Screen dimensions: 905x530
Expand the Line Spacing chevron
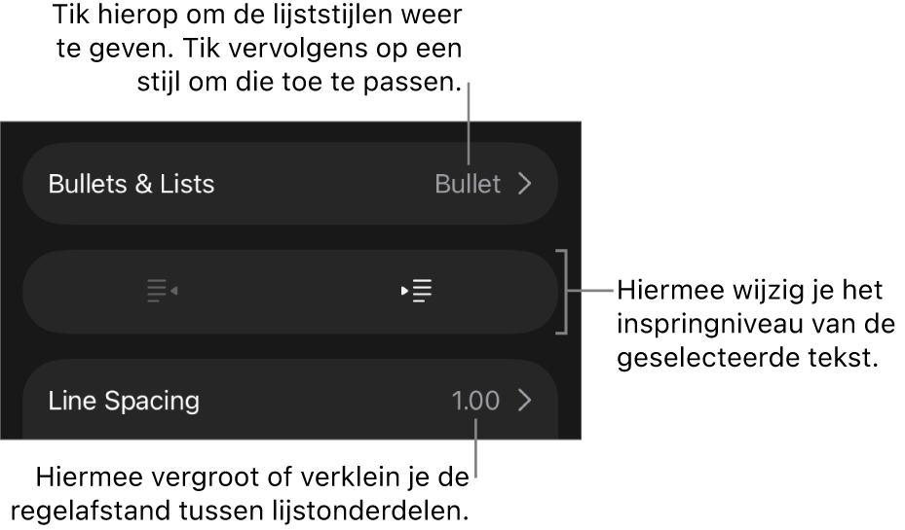click(525, 401)
